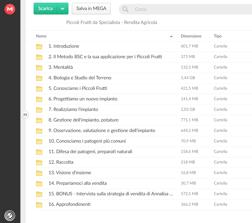Viewport: 252px width, 223px height.
Task: Sort by Dimensione column header
Action: coord(191,36)
